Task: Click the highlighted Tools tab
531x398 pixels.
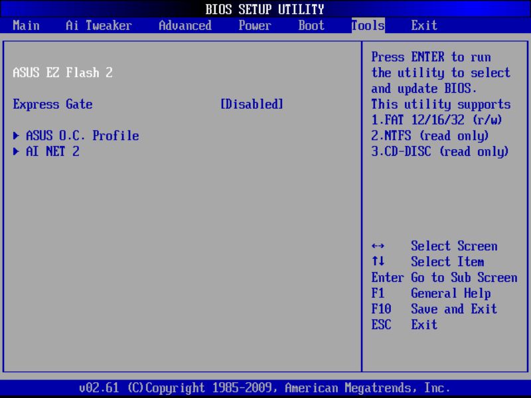Action: click(367, 25)
